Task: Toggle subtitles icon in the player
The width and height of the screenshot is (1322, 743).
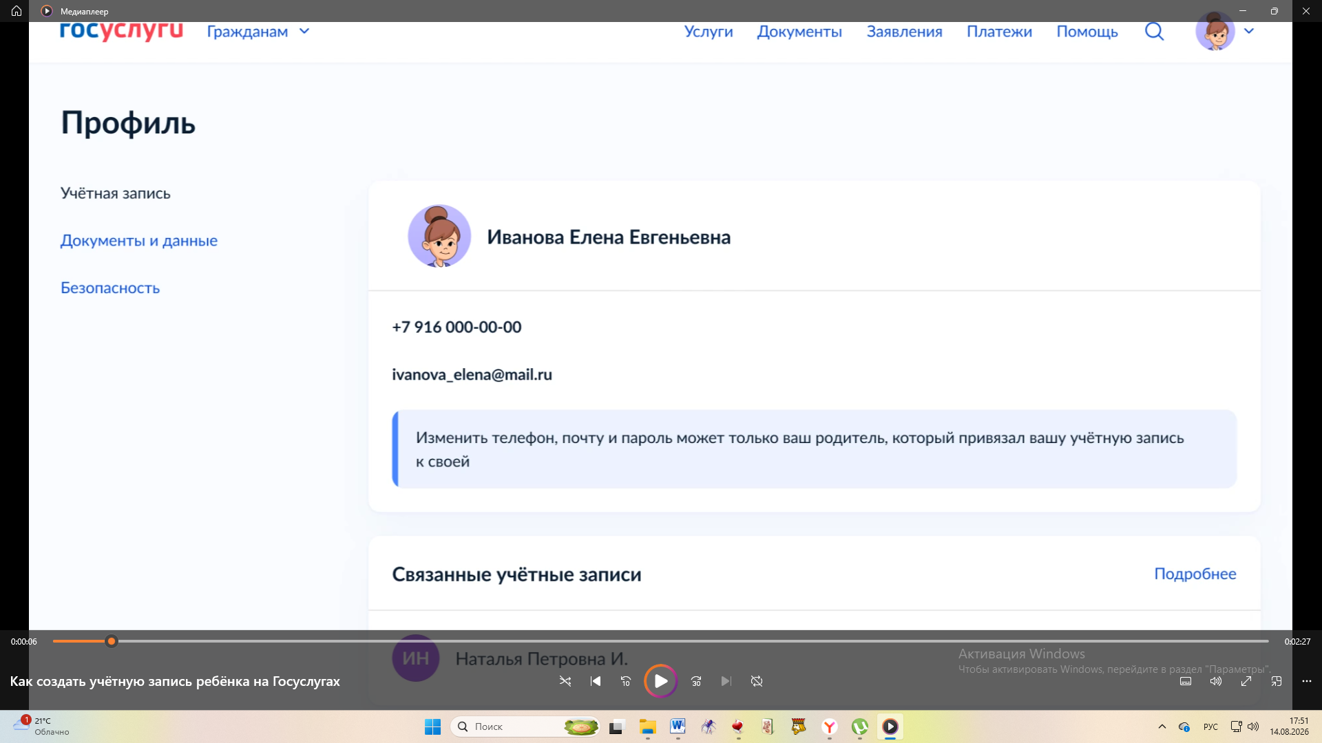Action: 1186,681
